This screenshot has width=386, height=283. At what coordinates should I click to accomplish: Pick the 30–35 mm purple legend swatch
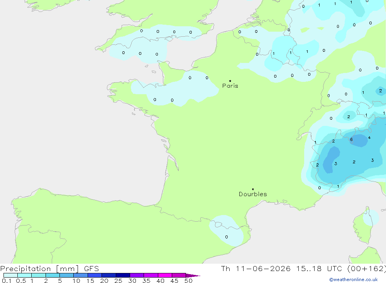click(137, 275)
